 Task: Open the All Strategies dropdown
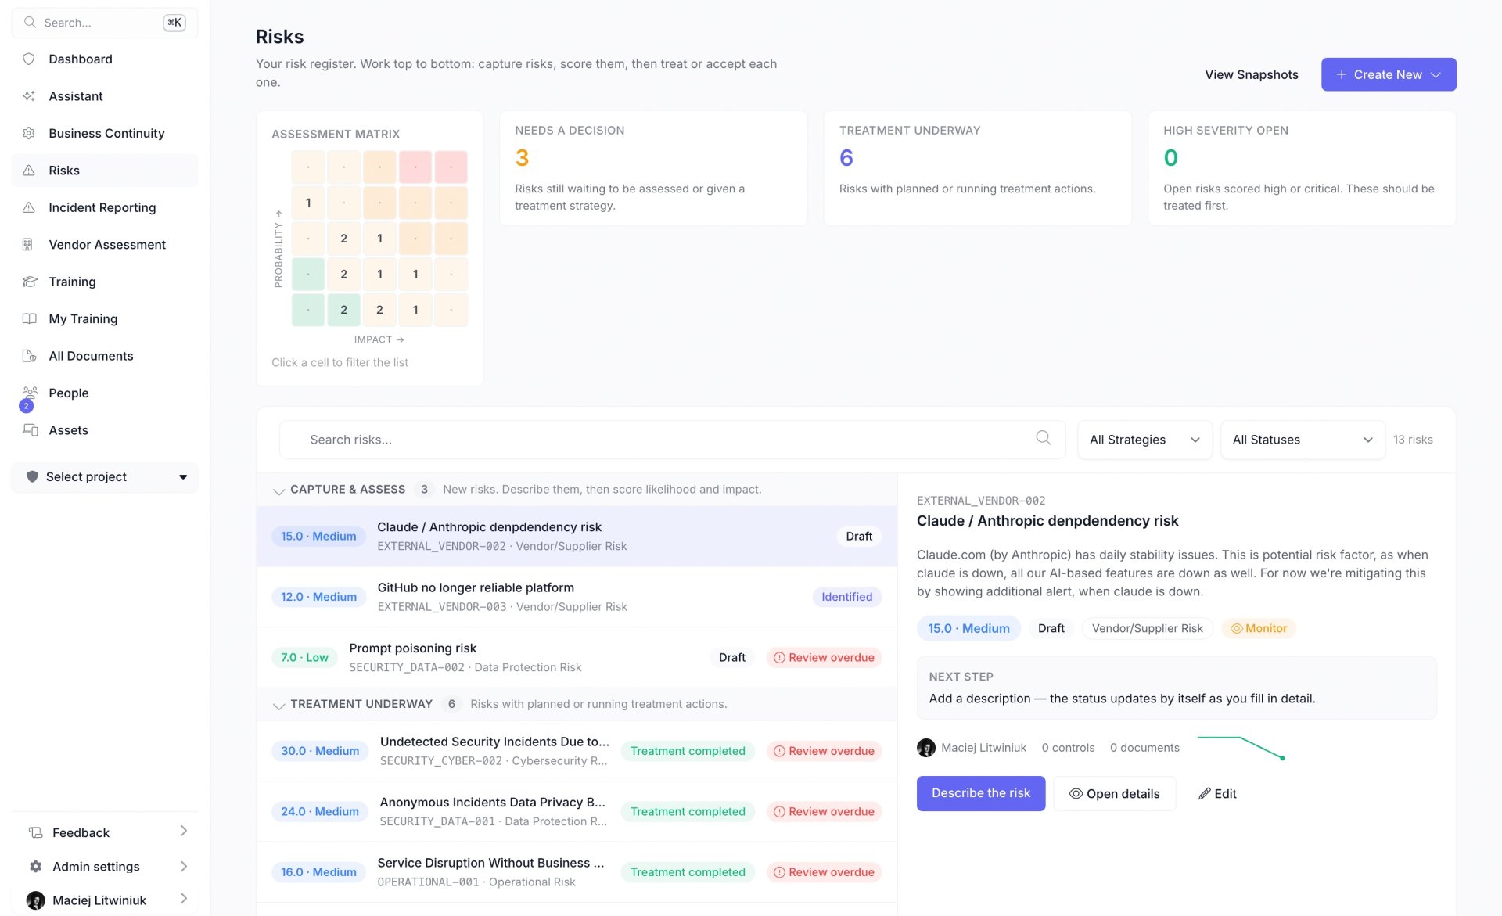coord(1144,440)
